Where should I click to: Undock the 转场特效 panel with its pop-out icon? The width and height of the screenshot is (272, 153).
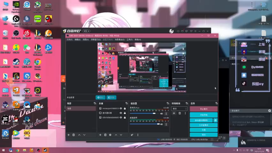tap(187, 103)
